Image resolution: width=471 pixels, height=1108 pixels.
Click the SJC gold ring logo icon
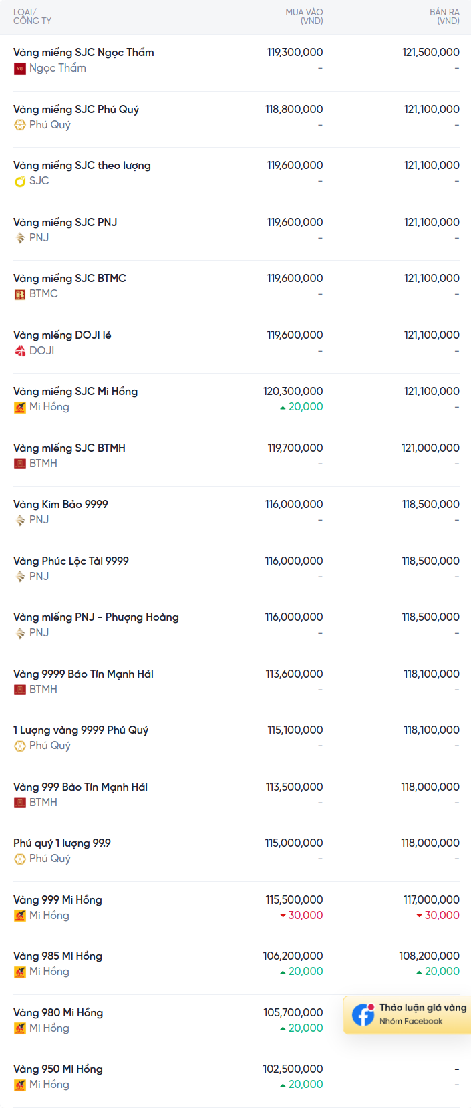pyautogui.click(x=20, y=181)
